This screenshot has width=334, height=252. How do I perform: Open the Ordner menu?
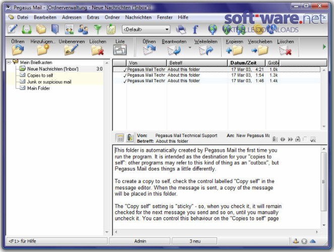pos(112,17)
